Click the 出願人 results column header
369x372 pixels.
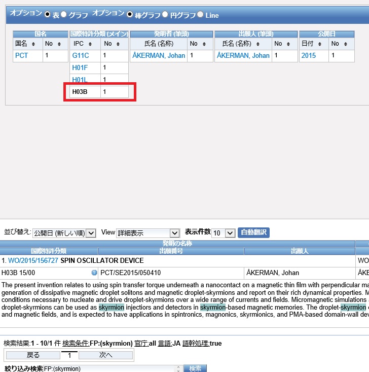pyautogui.click(x=300, y=251)
